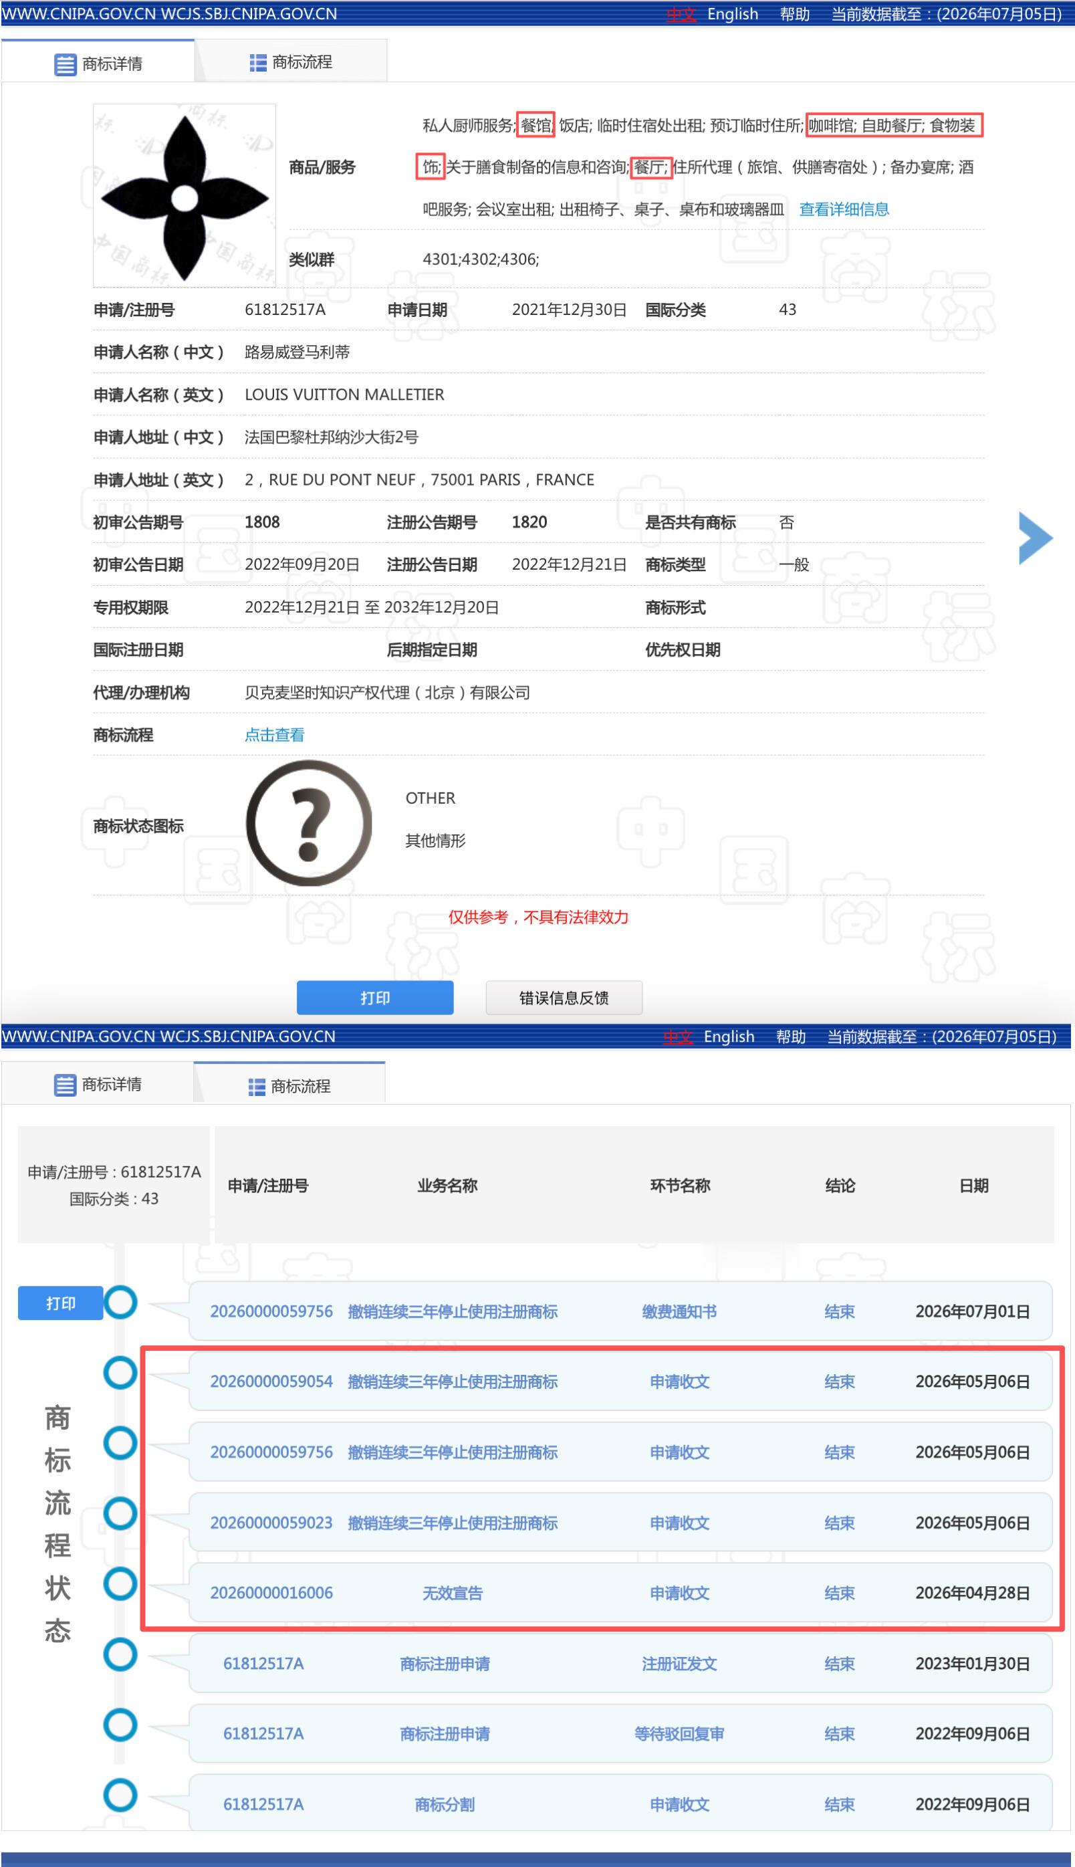Click 商标注册申请 in 等待驳回复审 row
The width and height of the screenshot is (1075, 1867).
[x=445, y=1733]
